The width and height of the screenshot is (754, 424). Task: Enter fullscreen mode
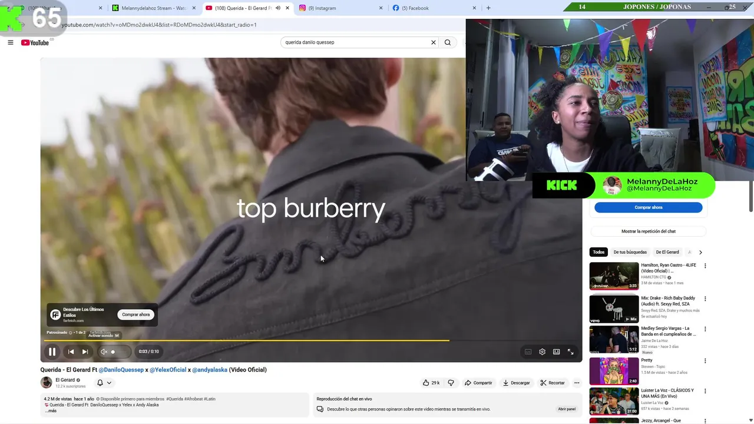[x=570, y=352]
